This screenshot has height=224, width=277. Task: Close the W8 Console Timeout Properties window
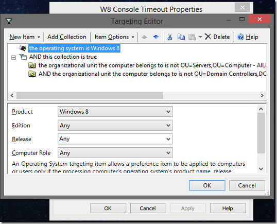(x=242, y=7)
